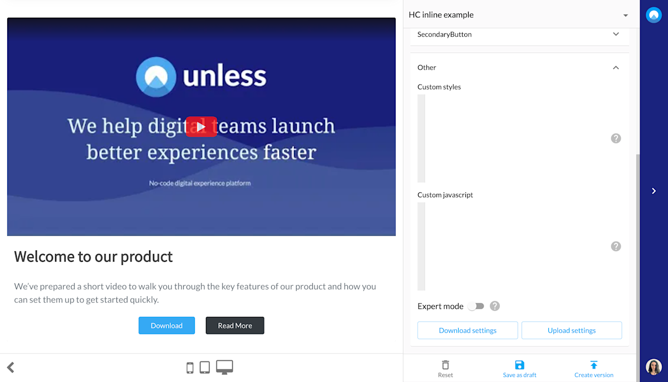Screen dimensions: 668x382
Task: Click the unless logo in video
Action: 202,77
